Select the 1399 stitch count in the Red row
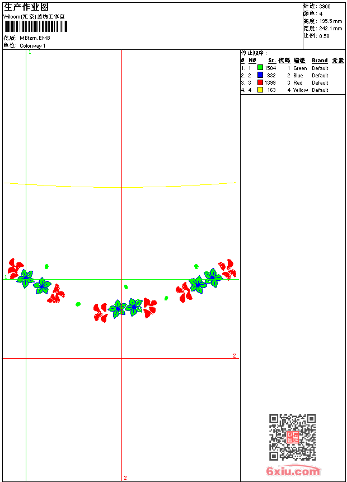347x482 pixels. [x=270, y=83]
